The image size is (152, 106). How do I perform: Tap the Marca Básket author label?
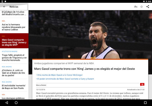41,85
